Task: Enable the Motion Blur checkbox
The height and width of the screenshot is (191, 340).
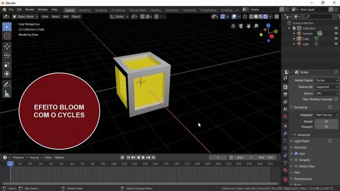Action: point(296,166)
